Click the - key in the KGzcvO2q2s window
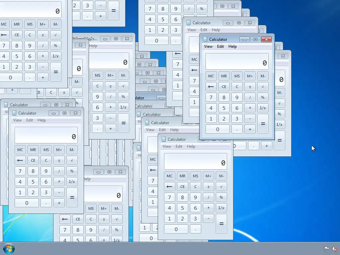Viewport: 340px width, 255px height. (x=110, y=118)
